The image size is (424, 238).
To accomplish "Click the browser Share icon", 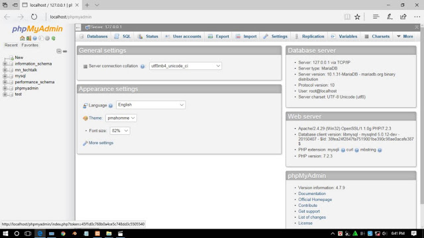I will coord(403,17).
